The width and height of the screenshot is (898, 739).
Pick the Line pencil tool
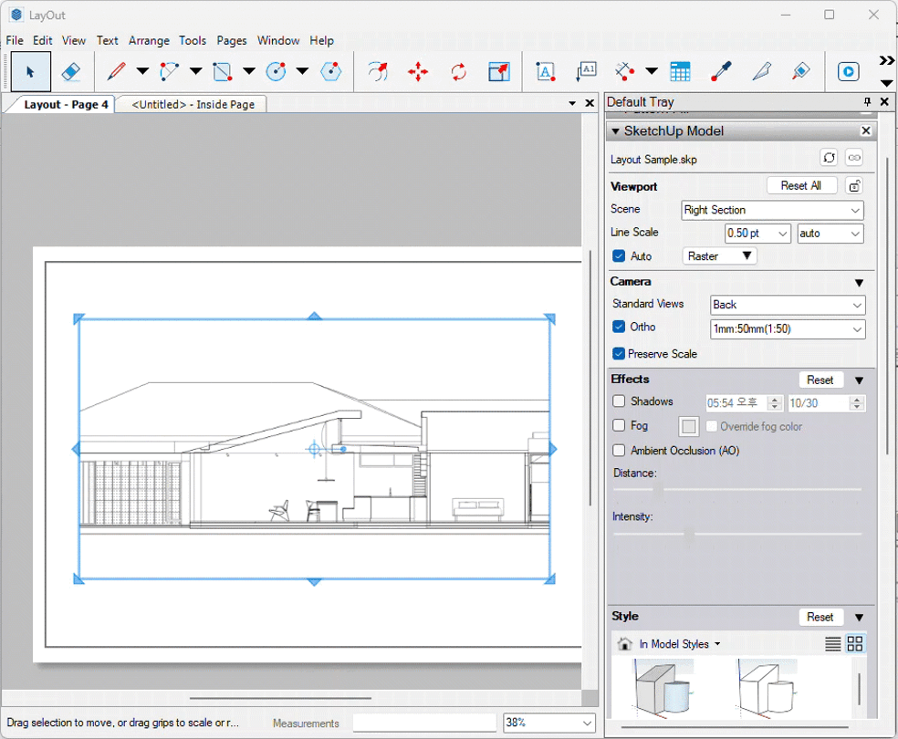point(116,71)
